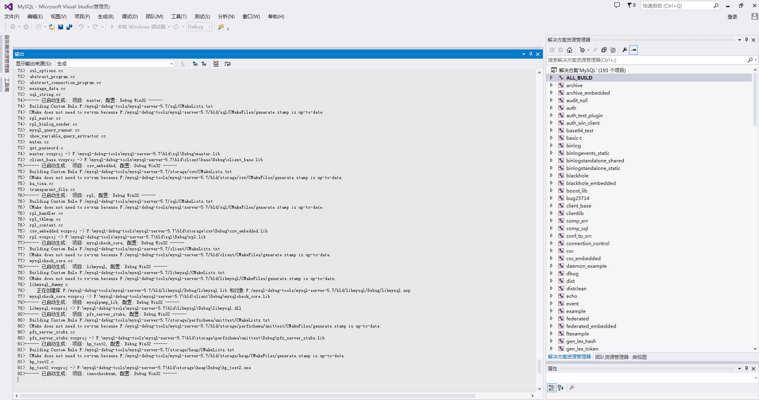759x400 pixels.
Task: Click the Visual Studio logo icon
Action: [x=8, y=7]
